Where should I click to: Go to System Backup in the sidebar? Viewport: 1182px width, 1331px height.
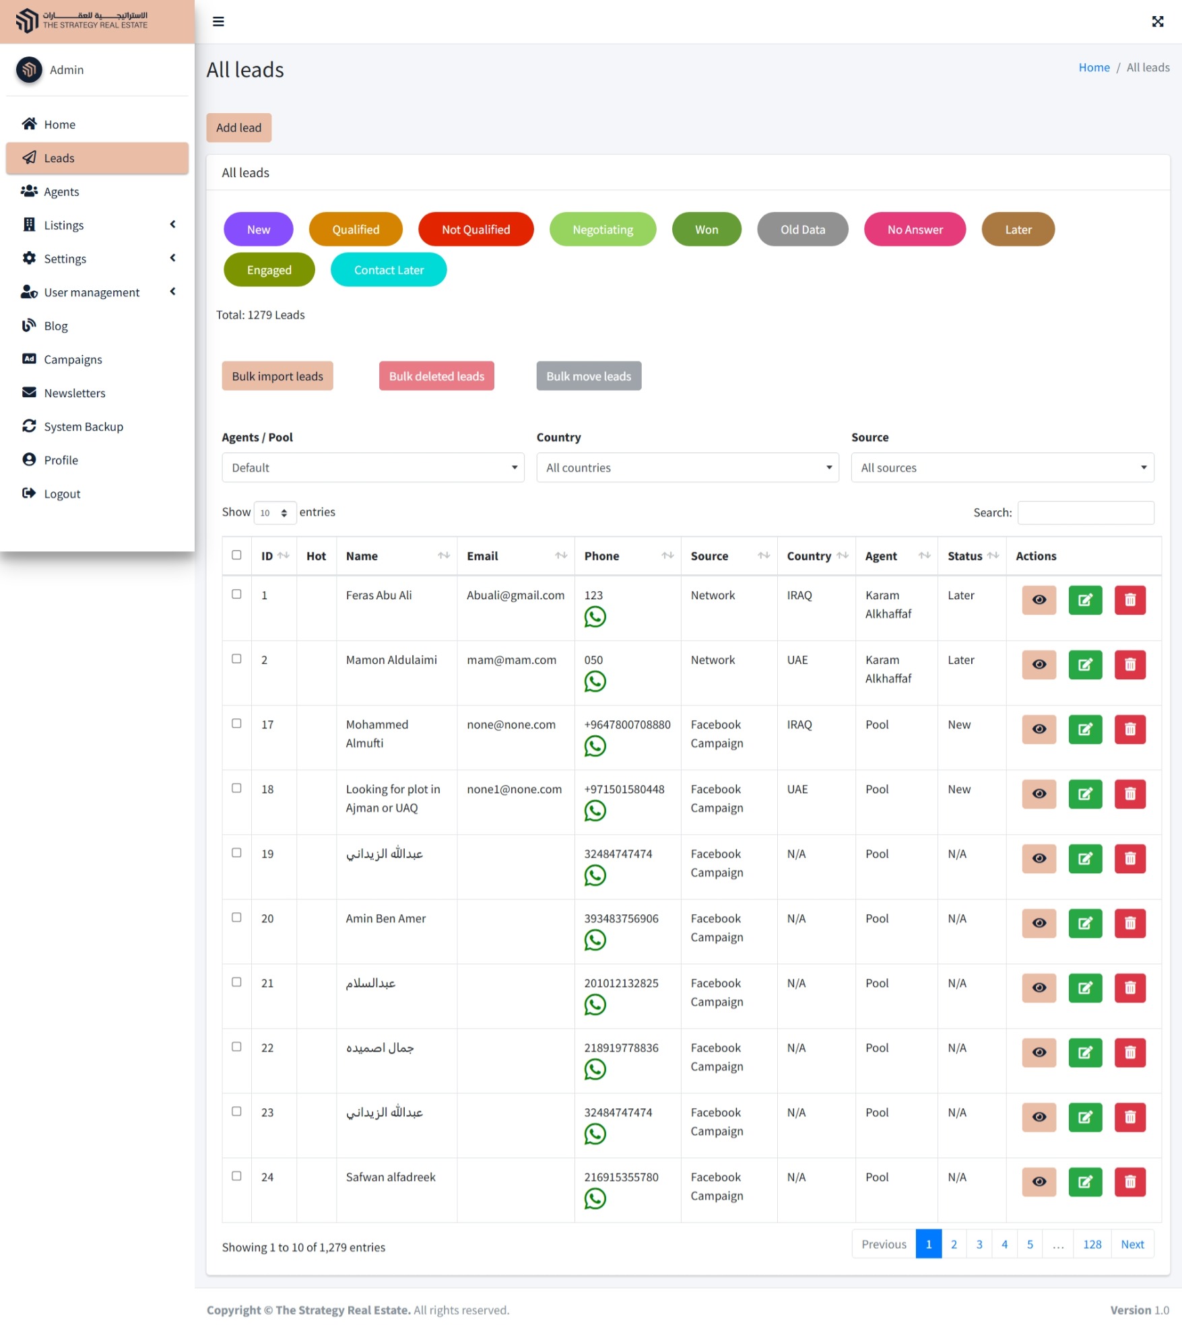[84, 427]
